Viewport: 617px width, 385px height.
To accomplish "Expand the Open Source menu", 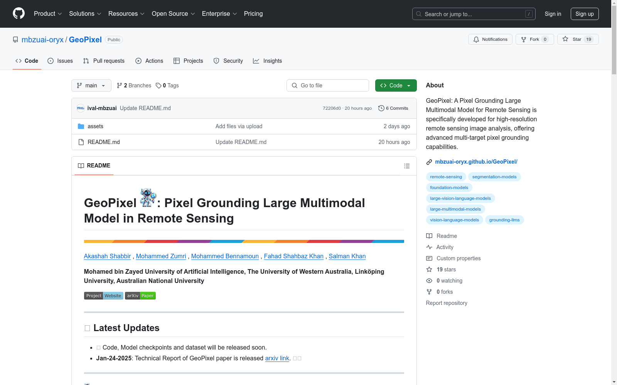I will click(x=174, y=13).
